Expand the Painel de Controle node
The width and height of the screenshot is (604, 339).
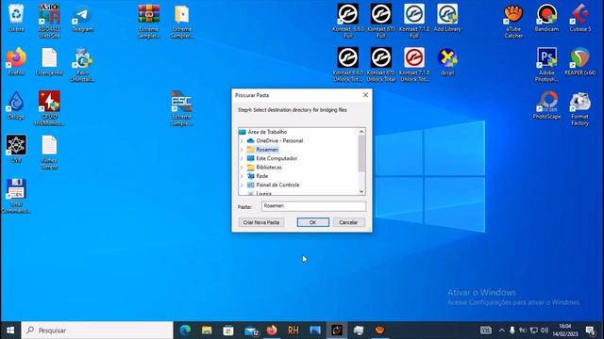[x=242, y=185]
